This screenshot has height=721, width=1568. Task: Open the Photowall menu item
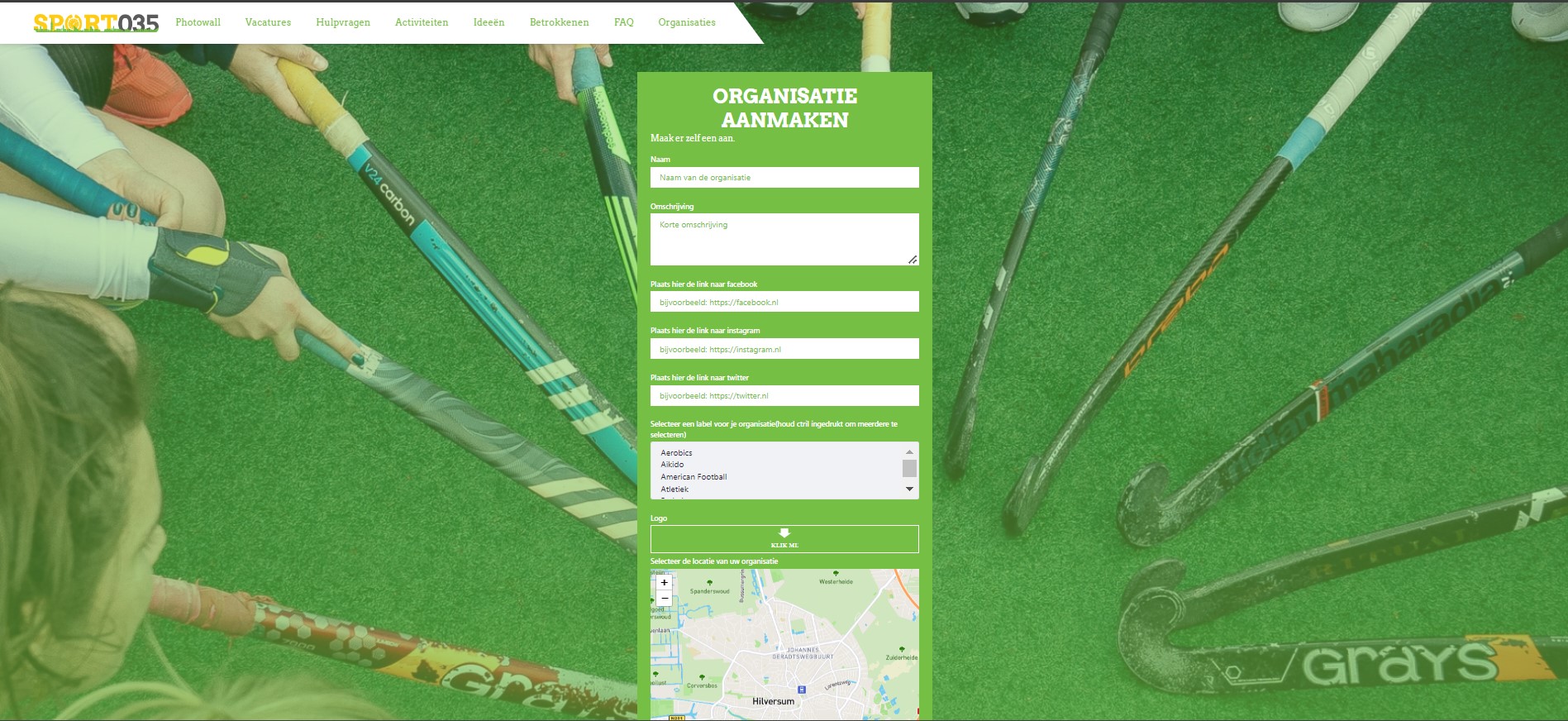198,22
